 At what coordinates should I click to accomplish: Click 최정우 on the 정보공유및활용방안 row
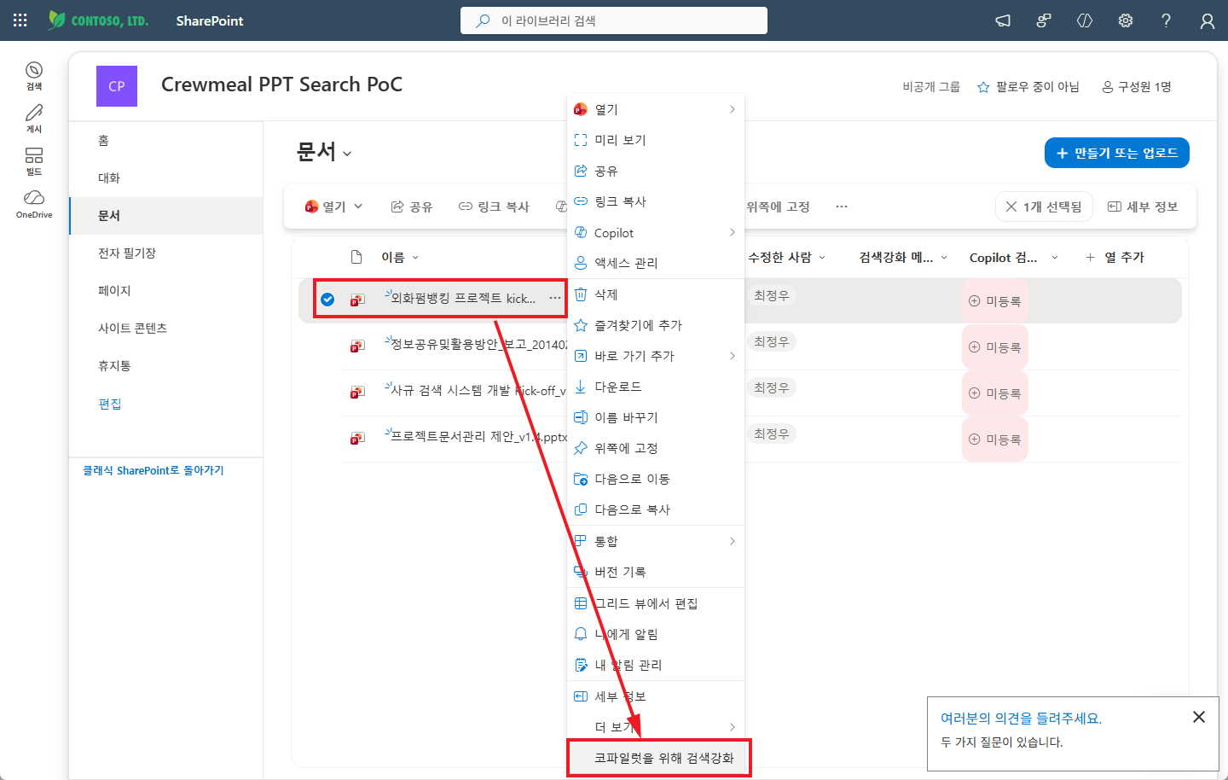pos(771,341)
